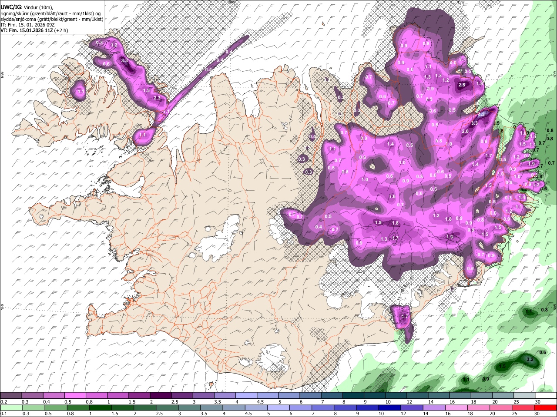Click the 2.3 value in the Westfjords band
Screen dimensions: 557x417
click(x=157, y=98)
